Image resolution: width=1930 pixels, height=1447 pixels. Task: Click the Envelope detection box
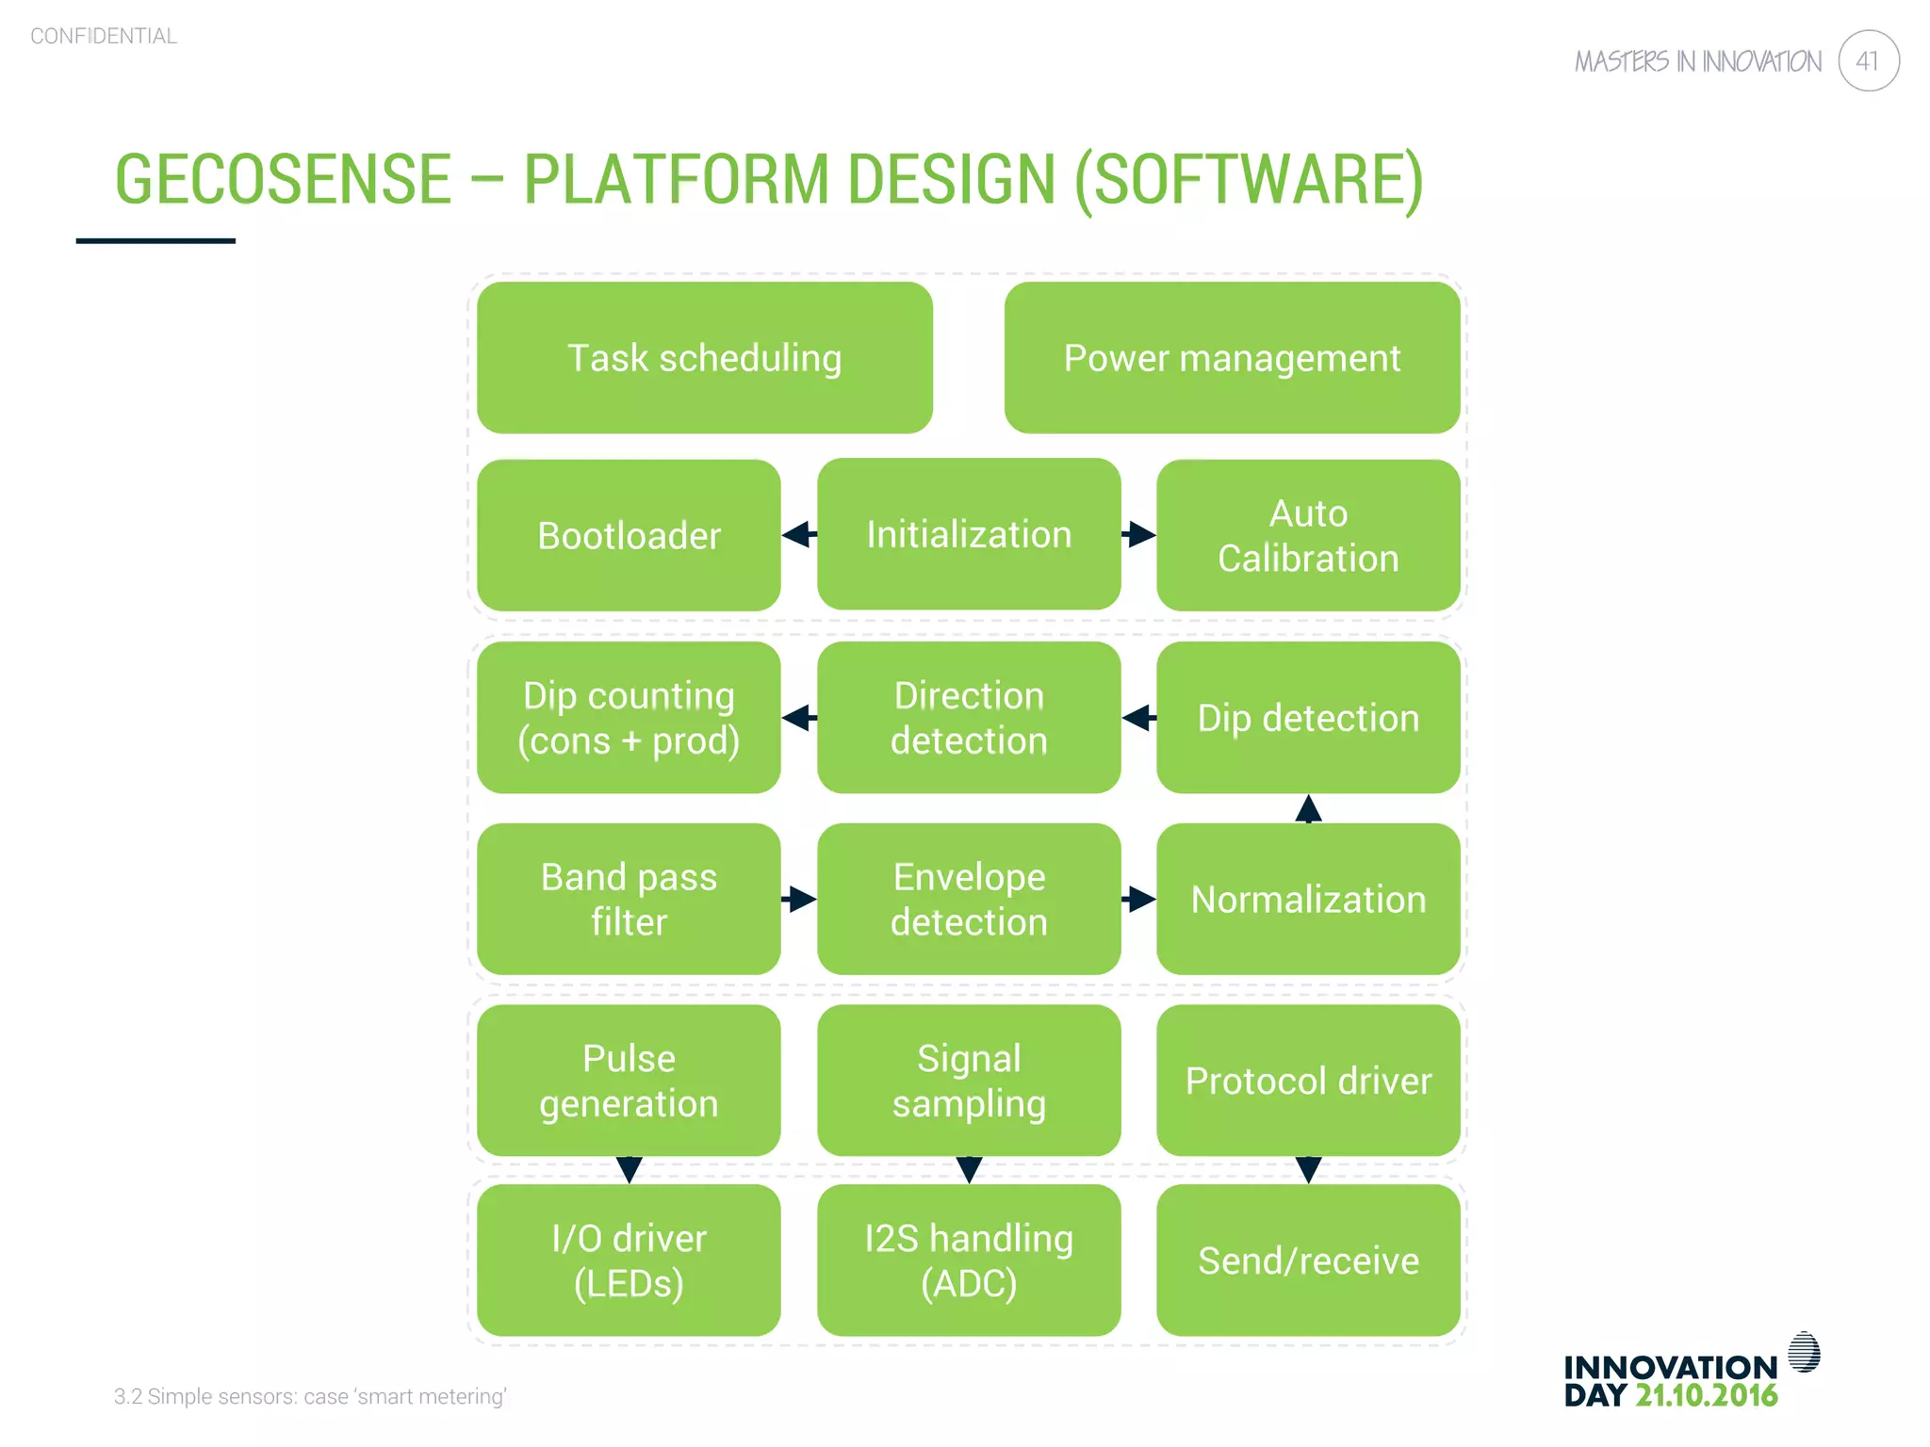coord(969,899)
